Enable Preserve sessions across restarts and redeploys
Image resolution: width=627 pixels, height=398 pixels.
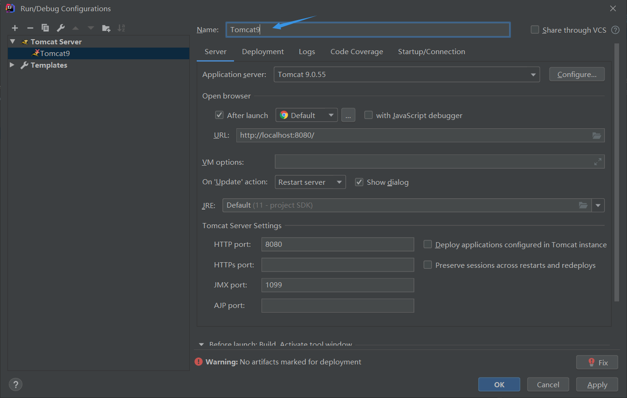pos(427,265)
